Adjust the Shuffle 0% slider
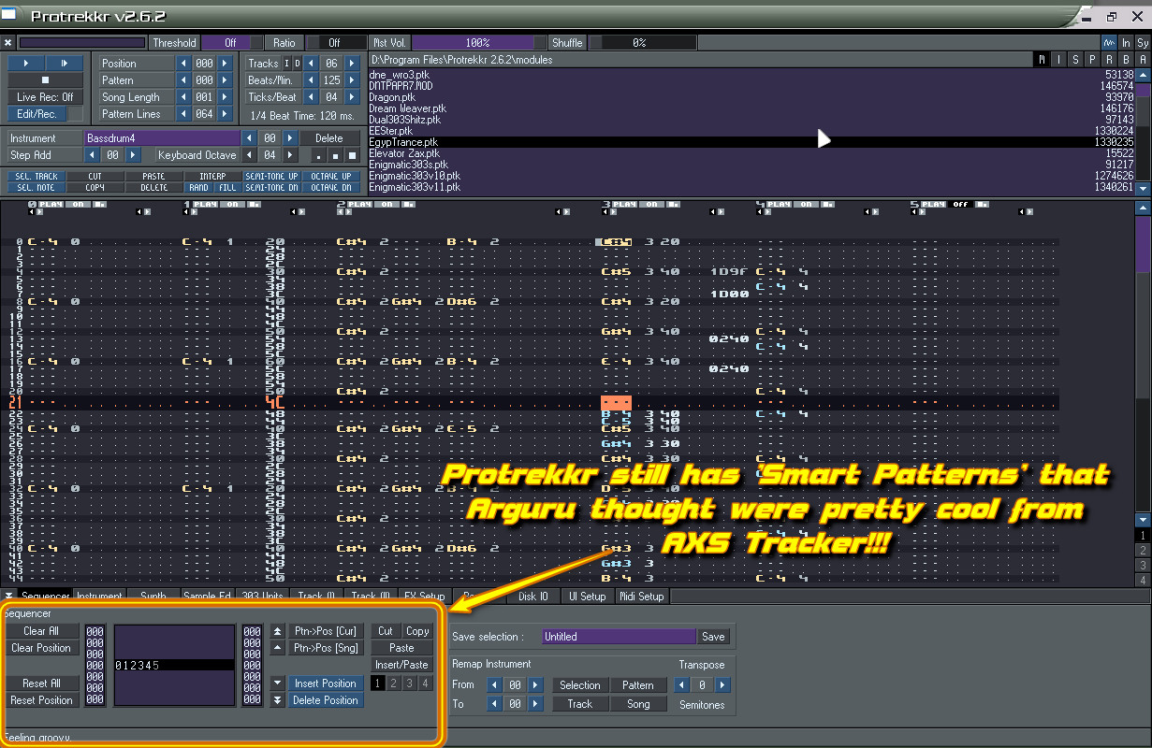1152x748 pixels. (x=642, y=43)
